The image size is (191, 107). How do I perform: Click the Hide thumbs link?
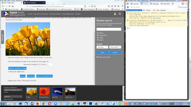[x=8, y=99]
